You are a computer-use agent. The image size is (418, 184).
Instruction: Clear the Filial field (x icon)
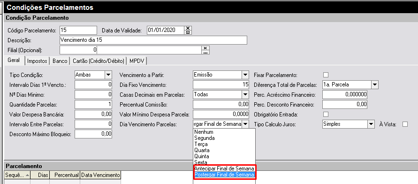205,48
